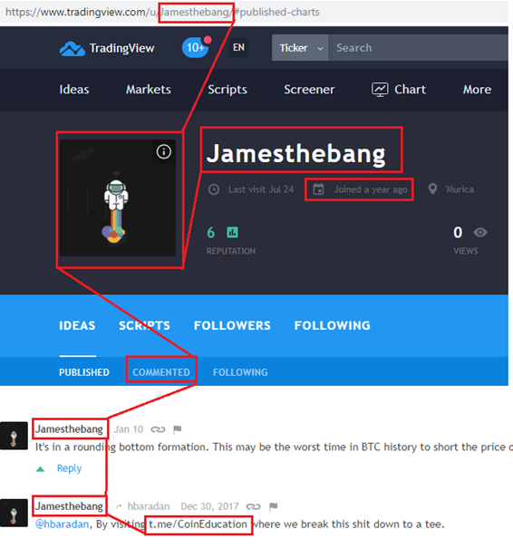513x548 pixels.
Task: Open the FOLLOWERS tab
Action: pos(232,326)
